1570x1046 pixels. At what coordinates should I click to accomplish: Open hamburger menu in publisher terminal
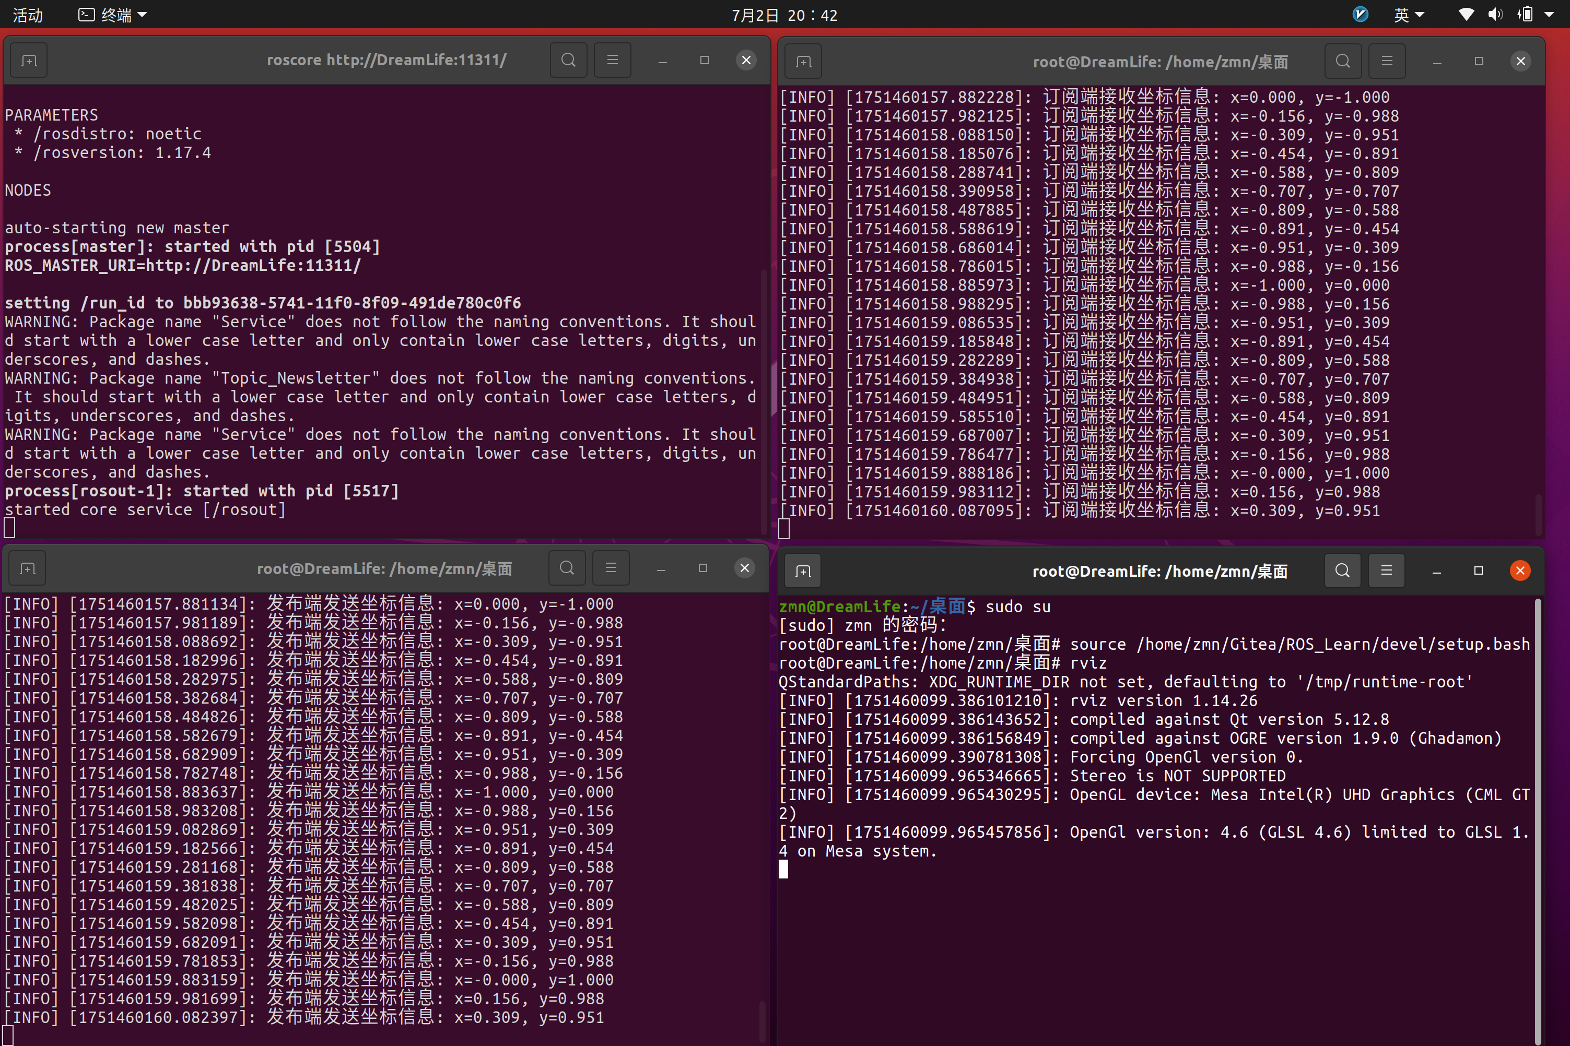pyautogui.click(x=611, y=568)
